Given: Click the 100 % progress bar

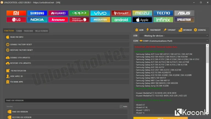Looking at the screenshot, I should tap(160, 118).
